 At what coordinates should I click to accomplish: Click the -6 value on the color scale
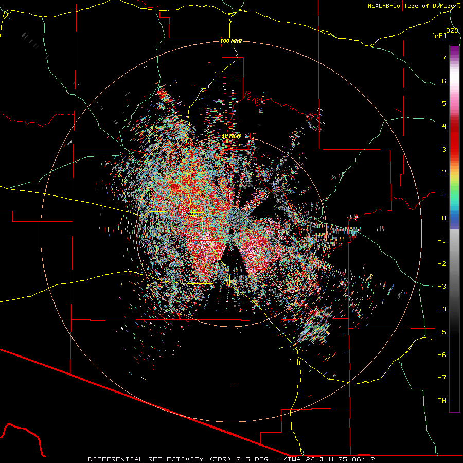click(x=442, y=355)
